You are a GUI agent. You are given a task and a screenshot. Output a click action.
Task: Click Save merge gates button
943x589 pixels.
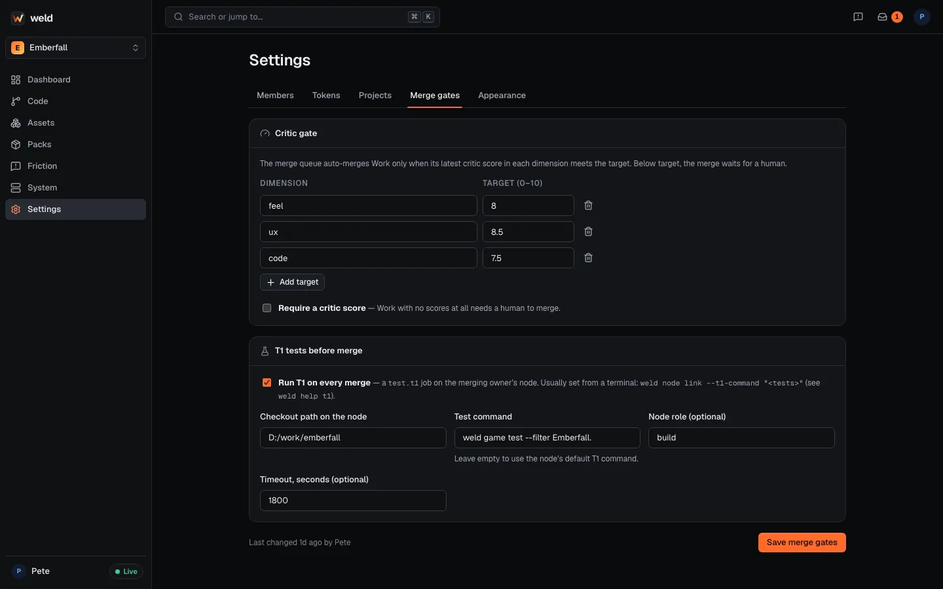pyautogui.click(x=802, y=543)
